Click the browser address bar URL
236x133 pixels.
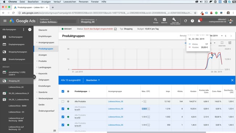[x=106, y=13]
